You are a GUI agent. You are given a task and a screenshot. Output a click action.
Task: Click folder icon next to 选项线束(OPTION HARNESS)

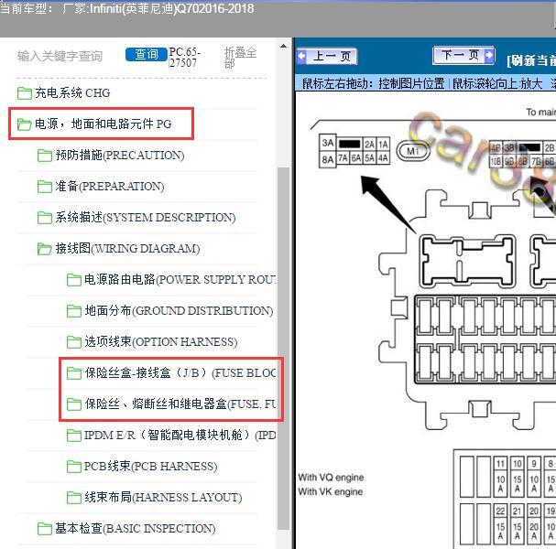[74, 342]
